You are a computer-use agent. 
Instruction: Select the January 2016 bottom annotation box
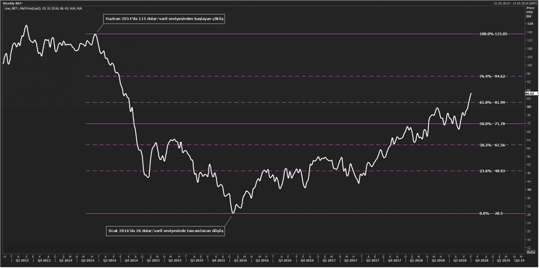coord(166,230)
